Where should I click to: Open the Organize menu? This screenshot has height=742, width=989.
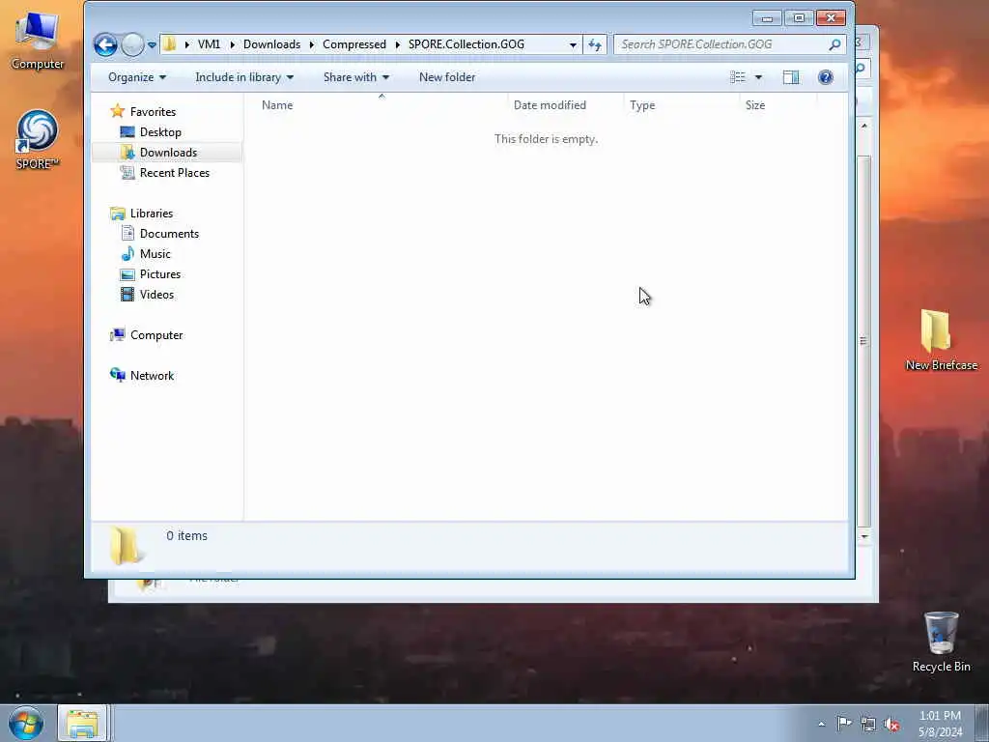[x=137, y=77]
